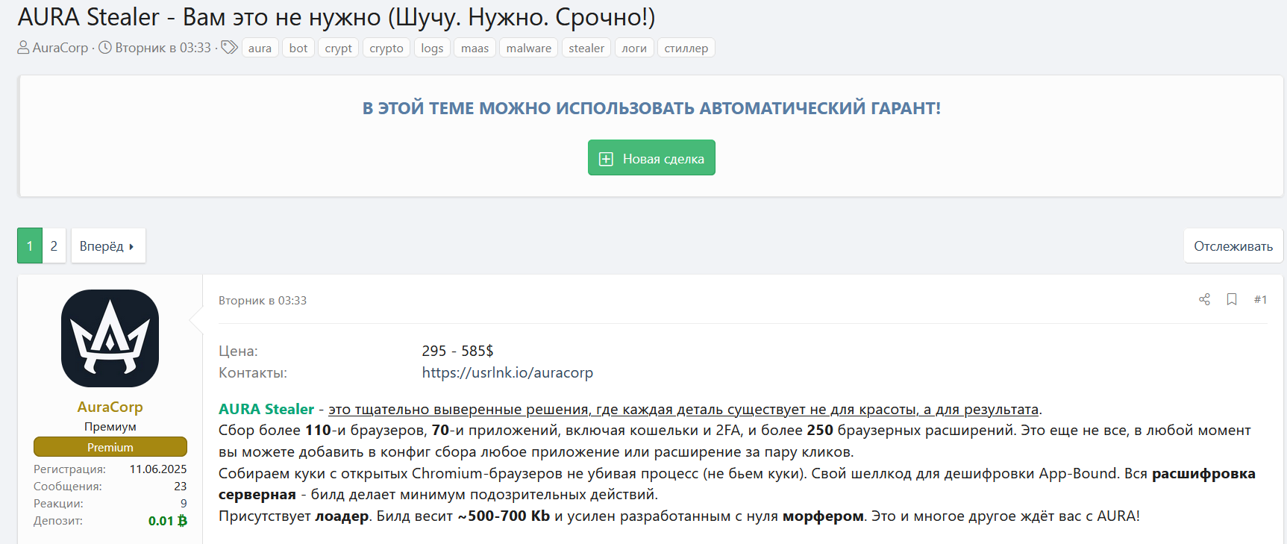Go forward with the Вперёд button

107,246
